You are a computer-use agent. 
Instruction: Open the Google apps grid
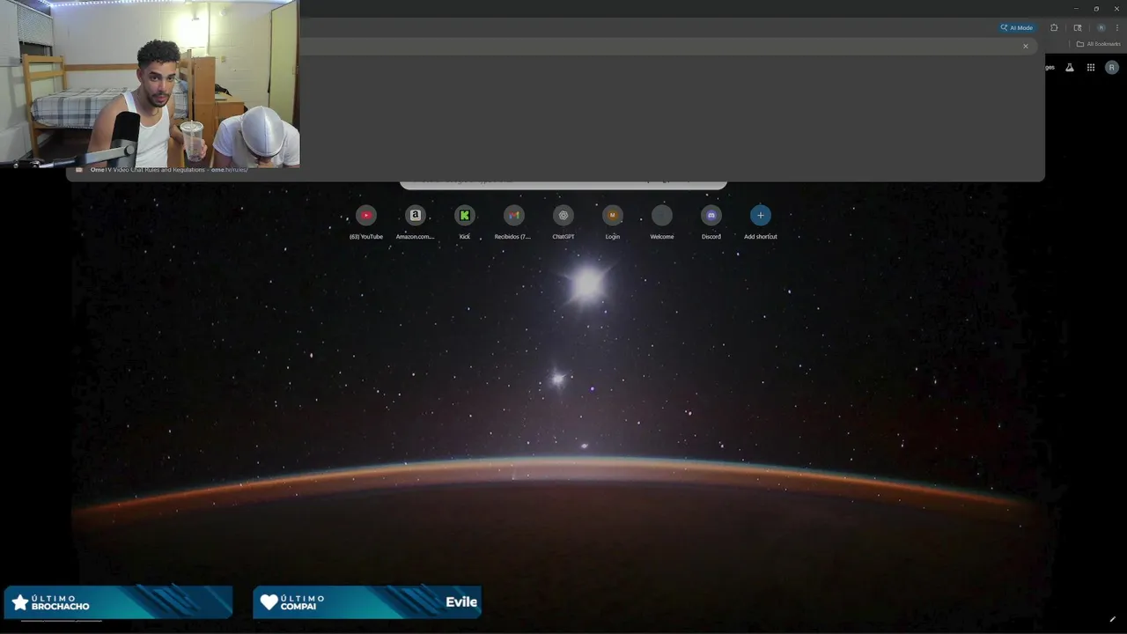pos(1091,68)
